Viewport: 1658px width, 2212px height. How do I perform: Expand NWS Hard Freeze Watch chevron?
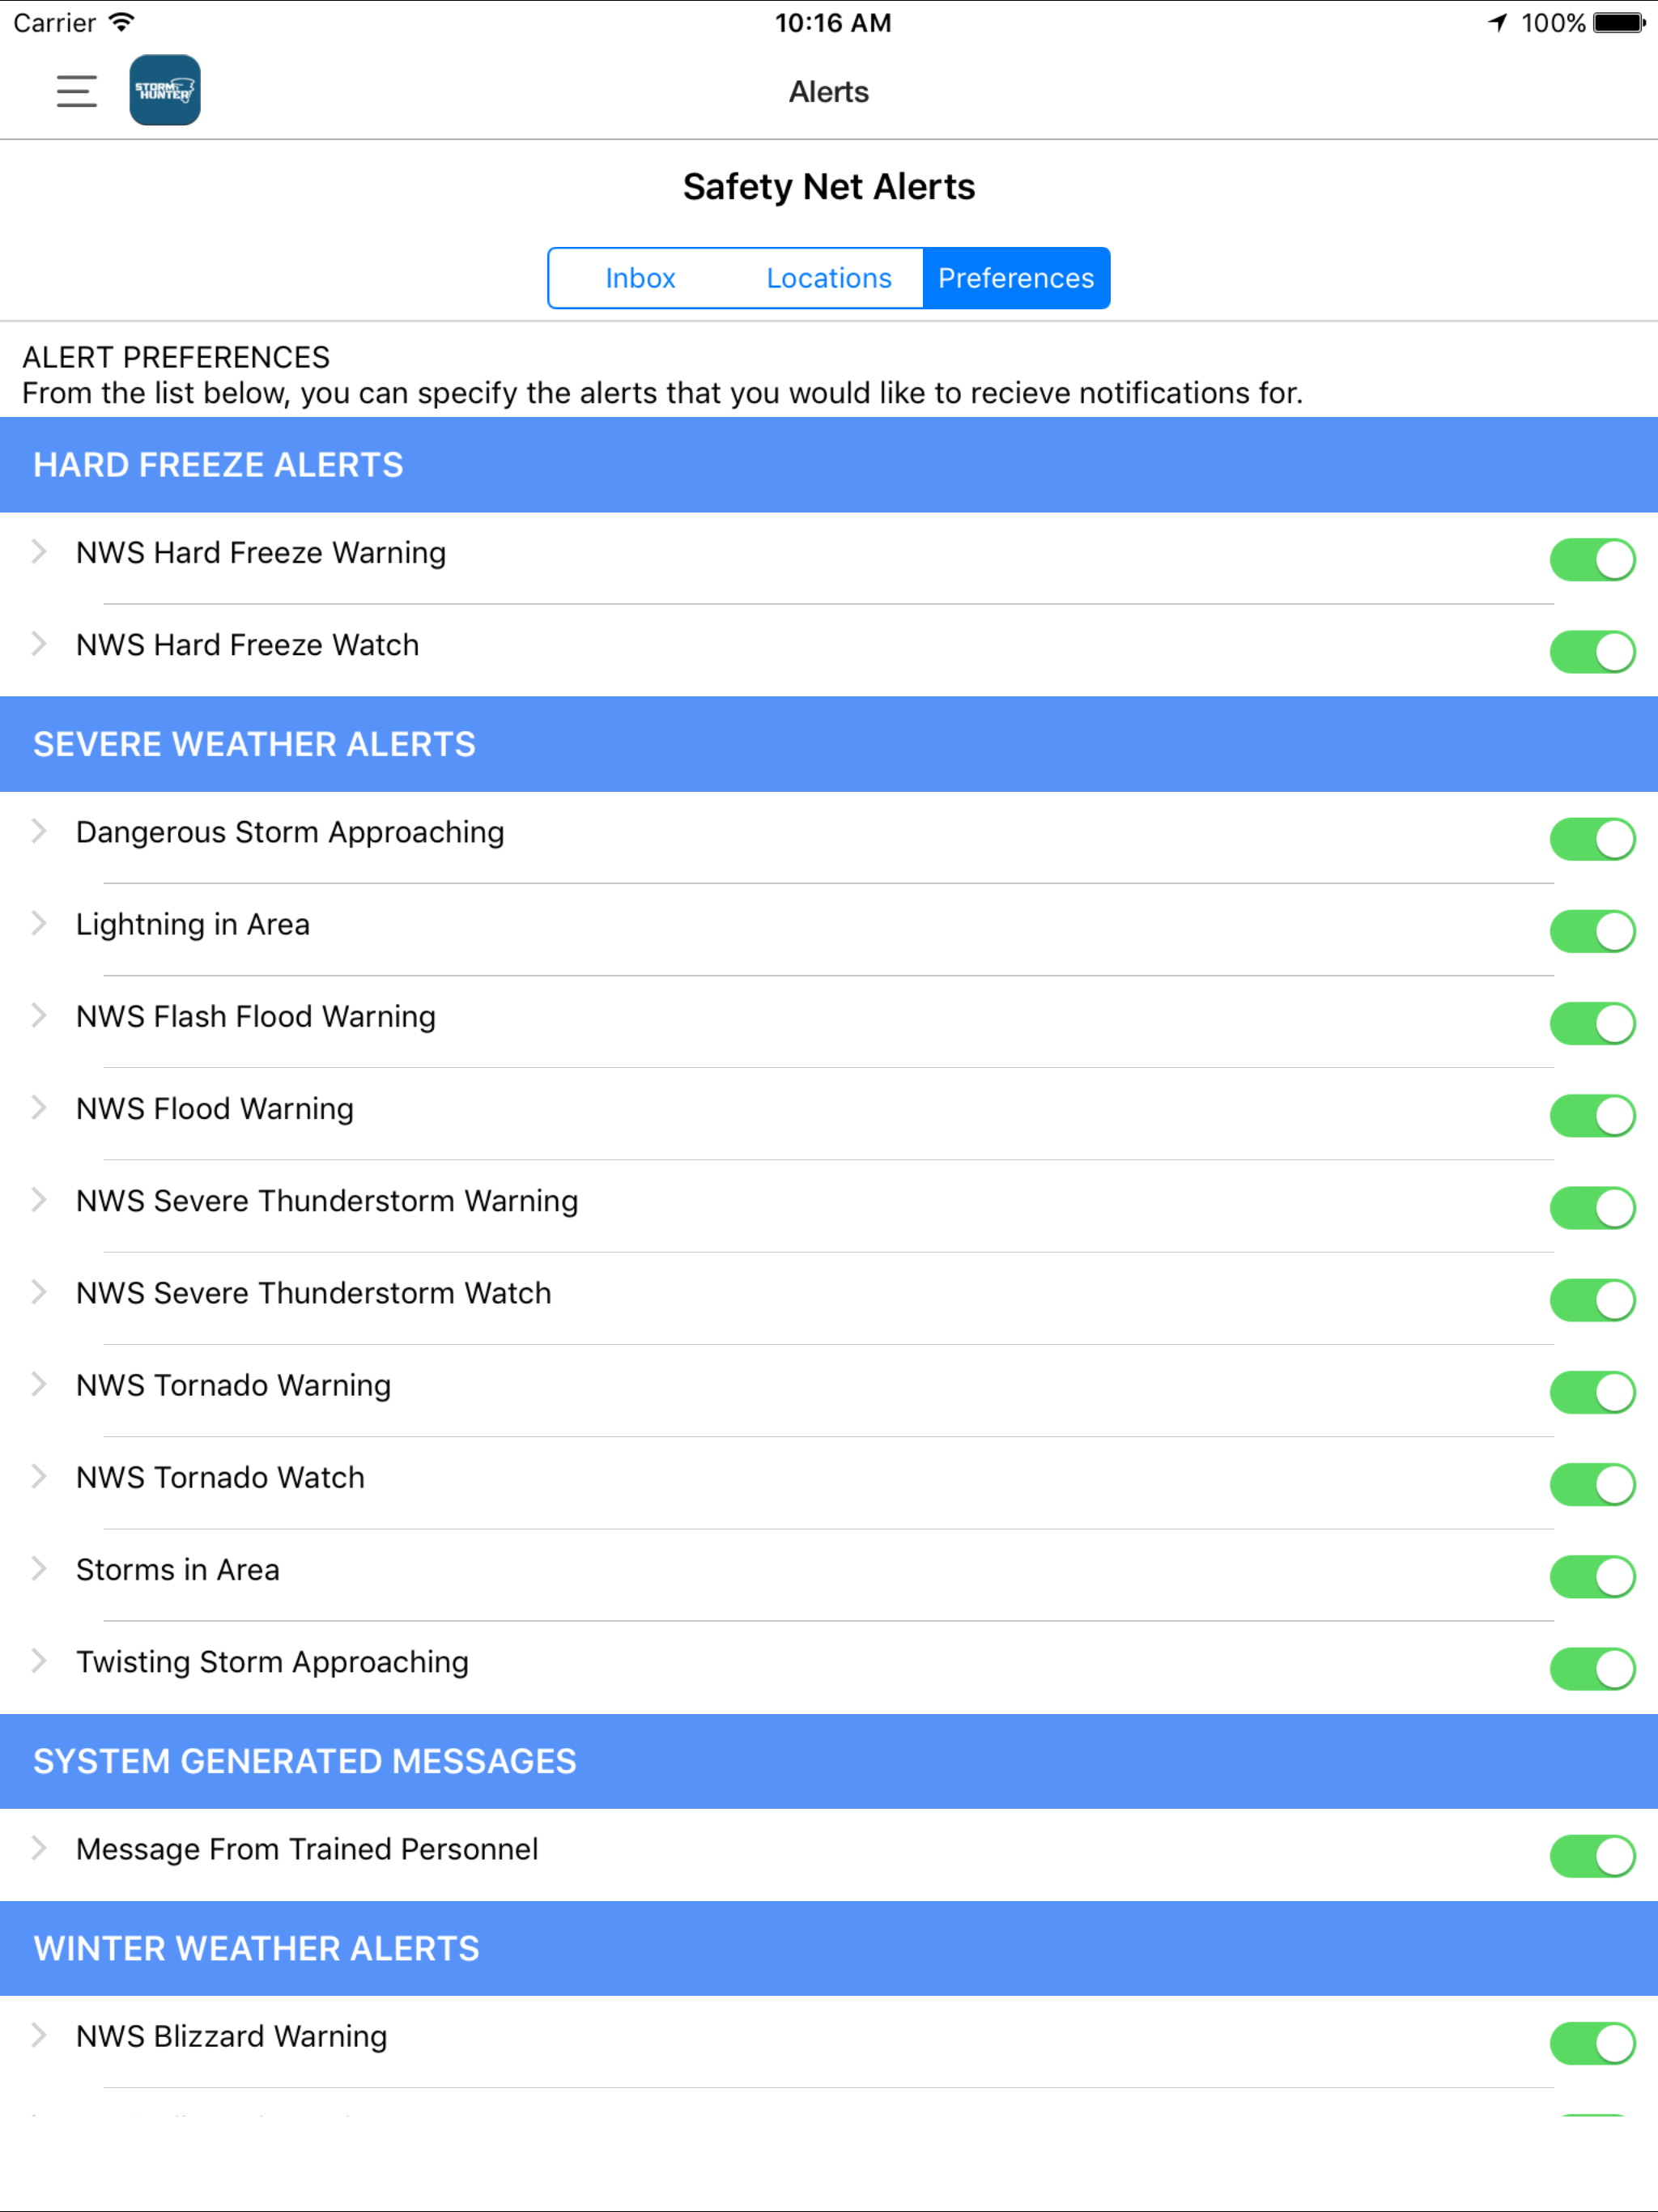[x=39, y=643]
